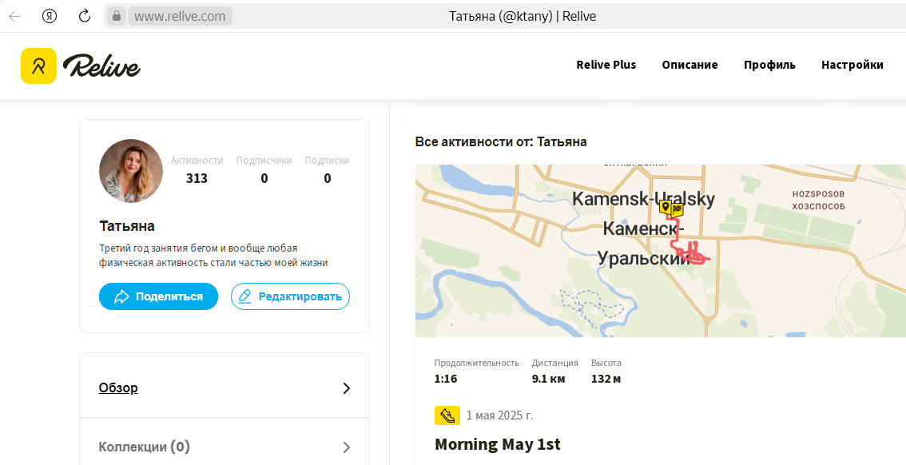
Task: Open the Relive Plus menu item
Action: [606, 65]
